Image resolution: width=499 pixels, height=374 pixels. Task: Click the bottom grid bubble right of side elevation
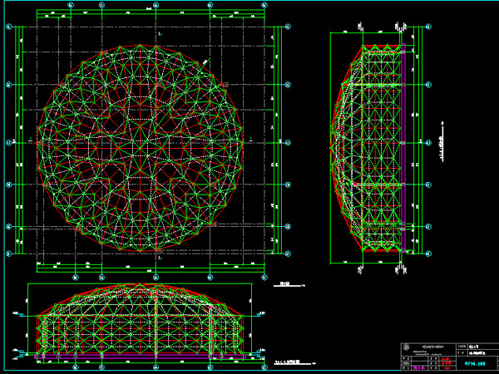pyautogui.click(x=429, y=250)
